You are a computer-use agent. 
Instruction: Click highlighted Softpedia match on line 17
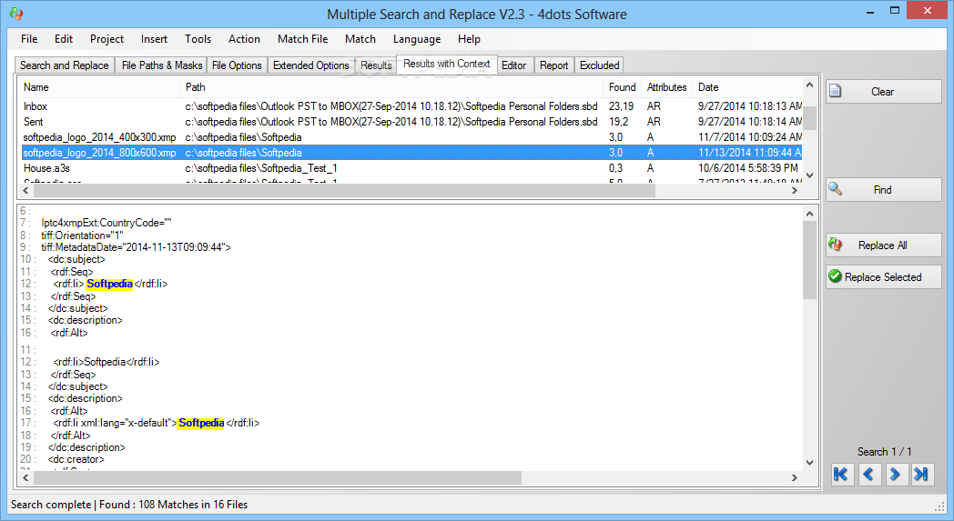click(201, 423)
